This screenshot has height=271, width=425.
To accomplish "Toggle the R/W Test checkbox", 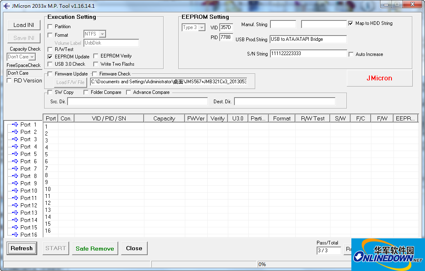I will click(50, 49).
